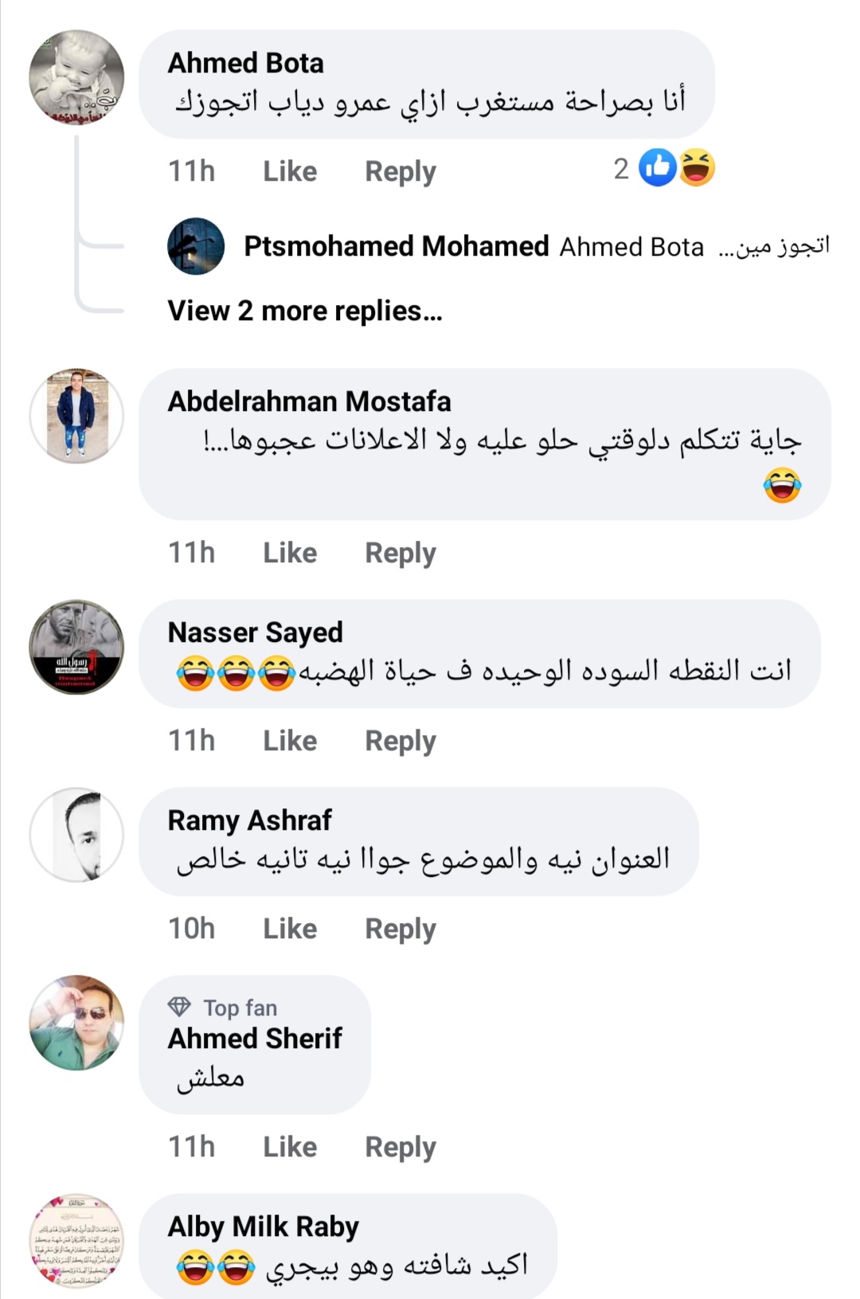Reply to Ramy Ashraf's comment
Viewport: 860px width, 1299px height.
[400, 929]
